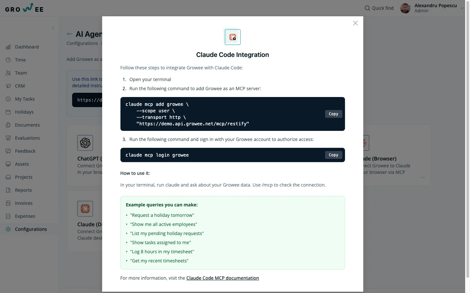Copy the claude mcp login growee command
Viewport: 470px width, 293px height.
(333, 155)
